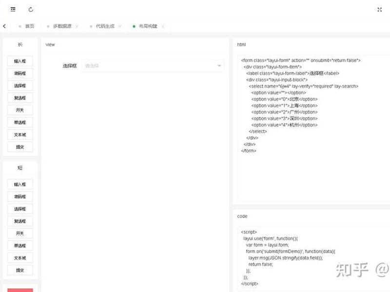390x292 pixels.
Task: Click the option value="0" 北京 line
Action: click(x=284, y=99)
